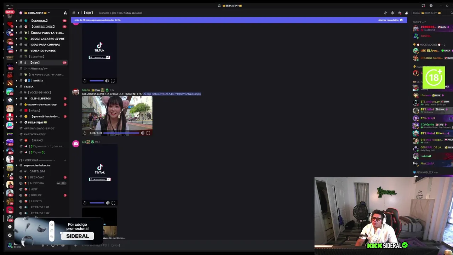Open the help question-mark icon
The image size is (453, 255).
point(431,6)
